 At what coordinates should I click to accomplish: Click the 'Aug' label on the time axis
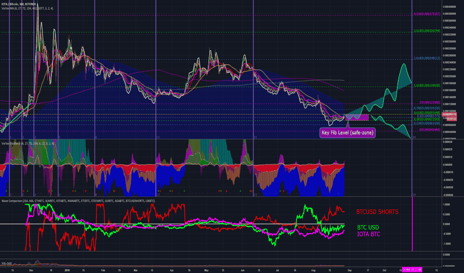point(313,270)
